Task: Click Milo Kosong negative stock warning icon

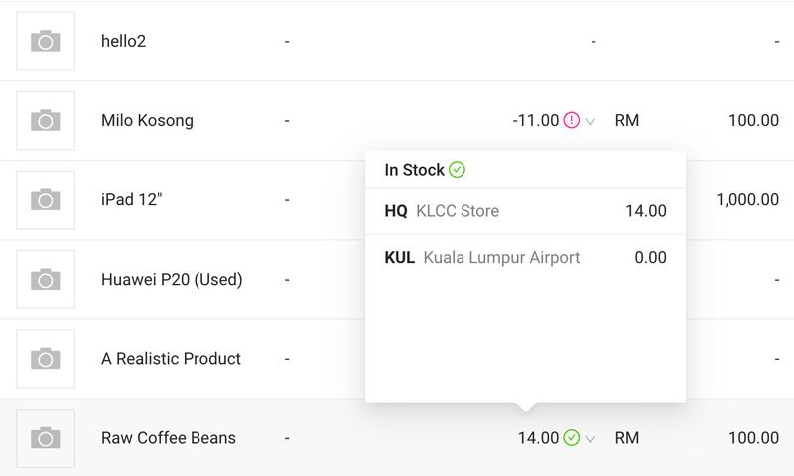Action: [x=571, y=121]
